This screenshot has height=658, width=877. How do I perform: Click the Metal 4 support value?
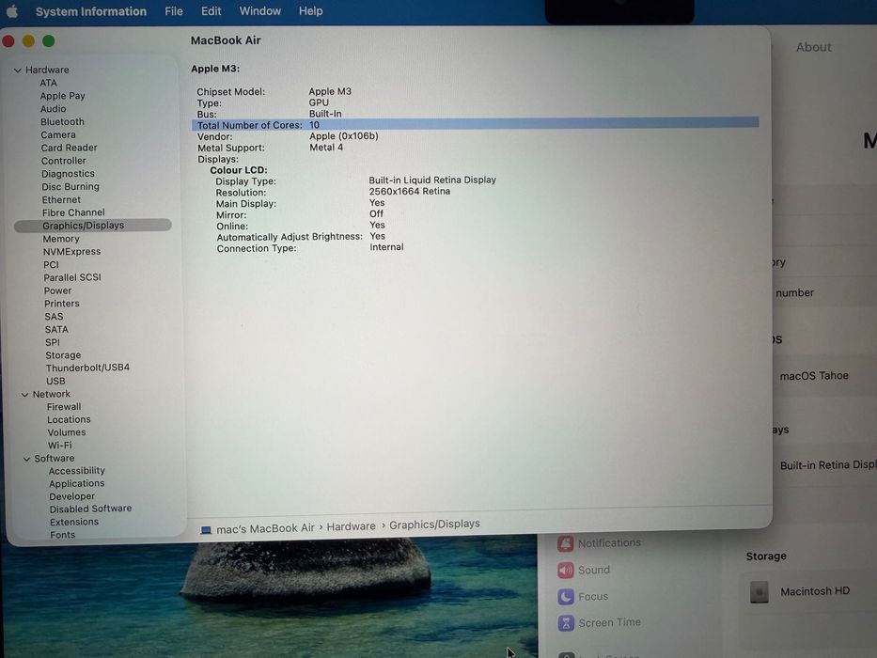[326, 148]
